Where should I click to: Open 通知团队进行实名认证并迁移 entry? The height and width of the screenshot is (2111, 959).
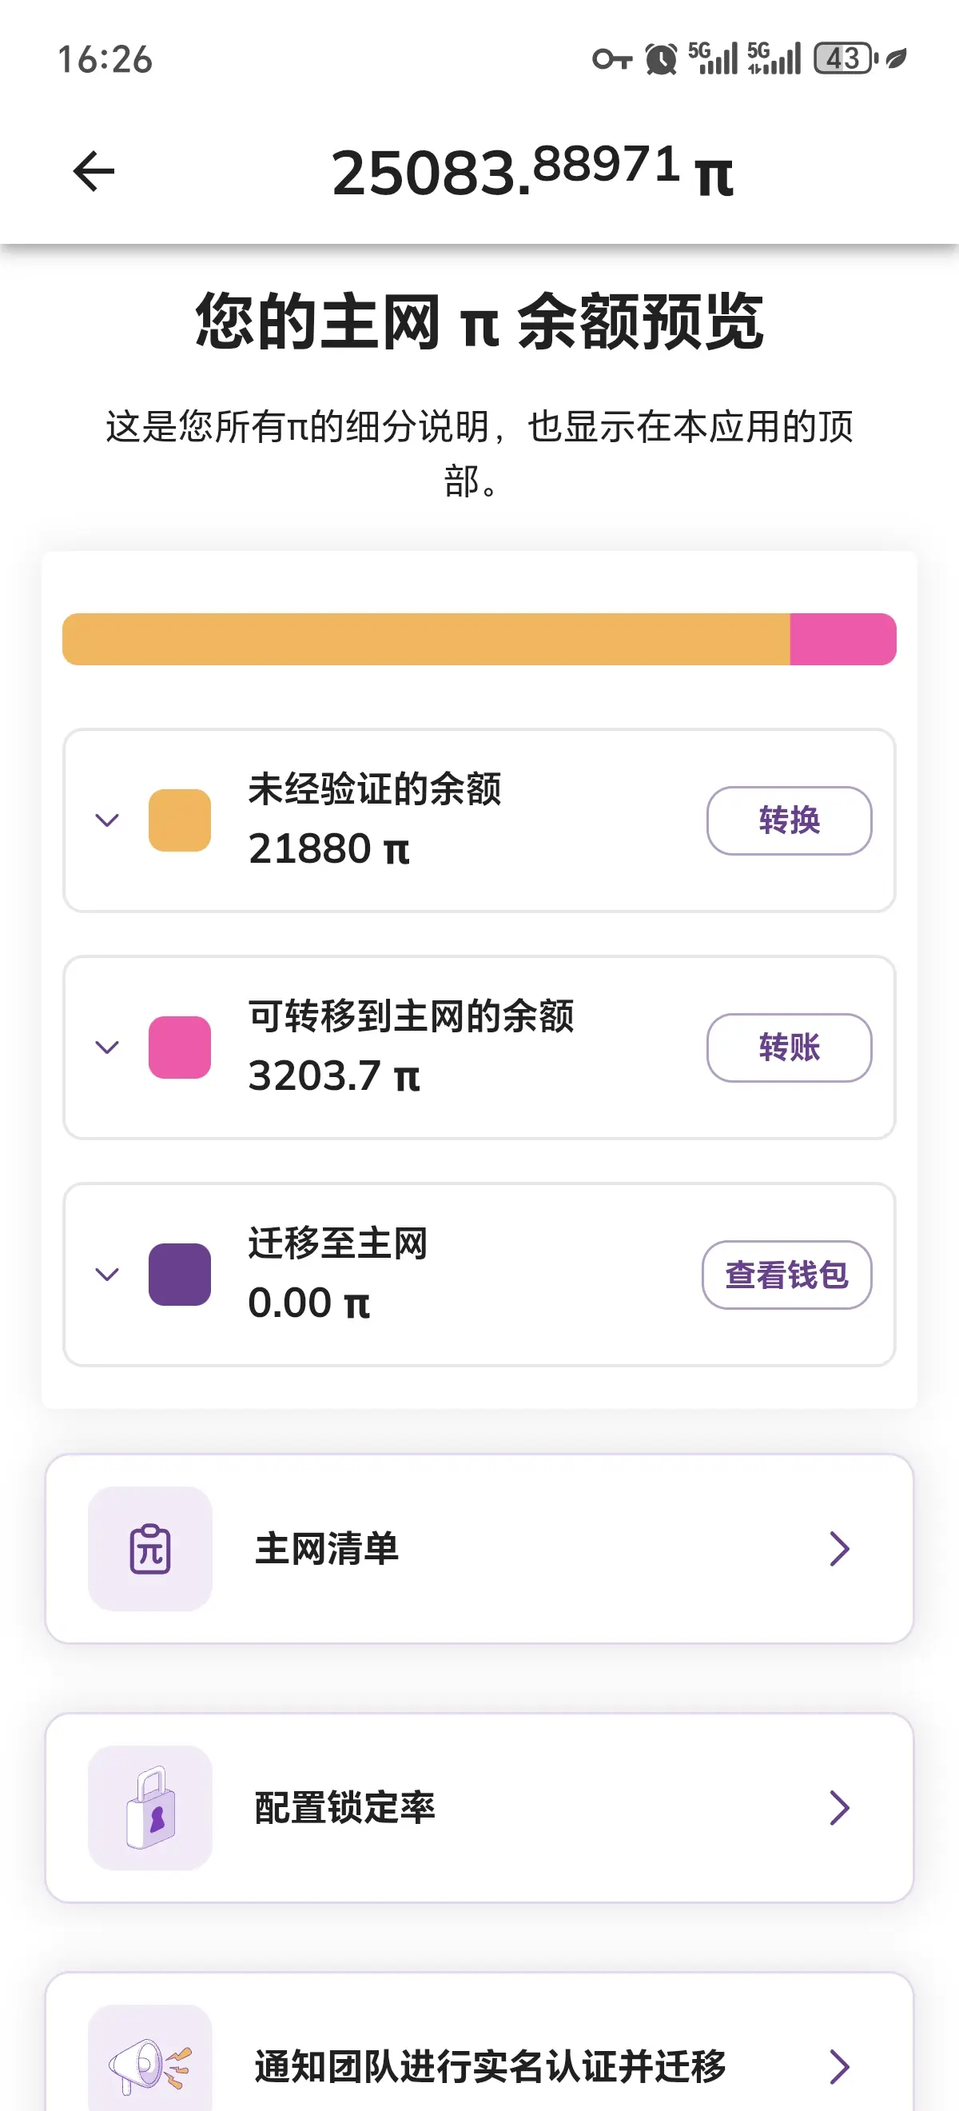pos(490,2065)
